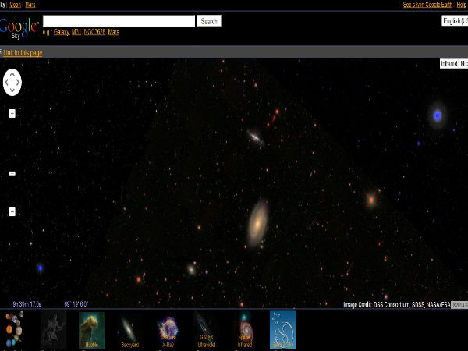
Task: Select the GALEX Ultraviolet showcase
Action: coord(206,328)
